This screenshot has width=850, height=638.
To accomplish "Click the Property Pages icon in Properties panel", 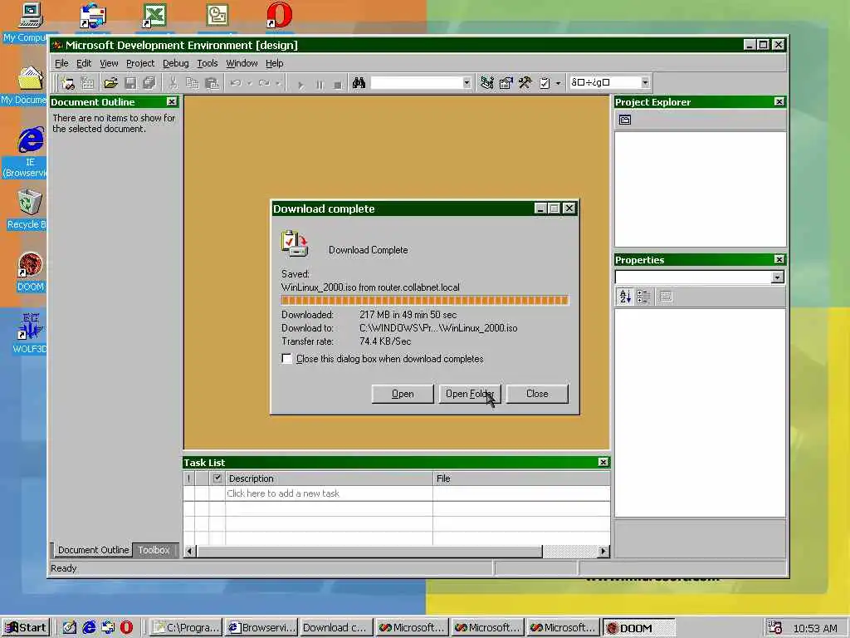I will tap(667, 297).
